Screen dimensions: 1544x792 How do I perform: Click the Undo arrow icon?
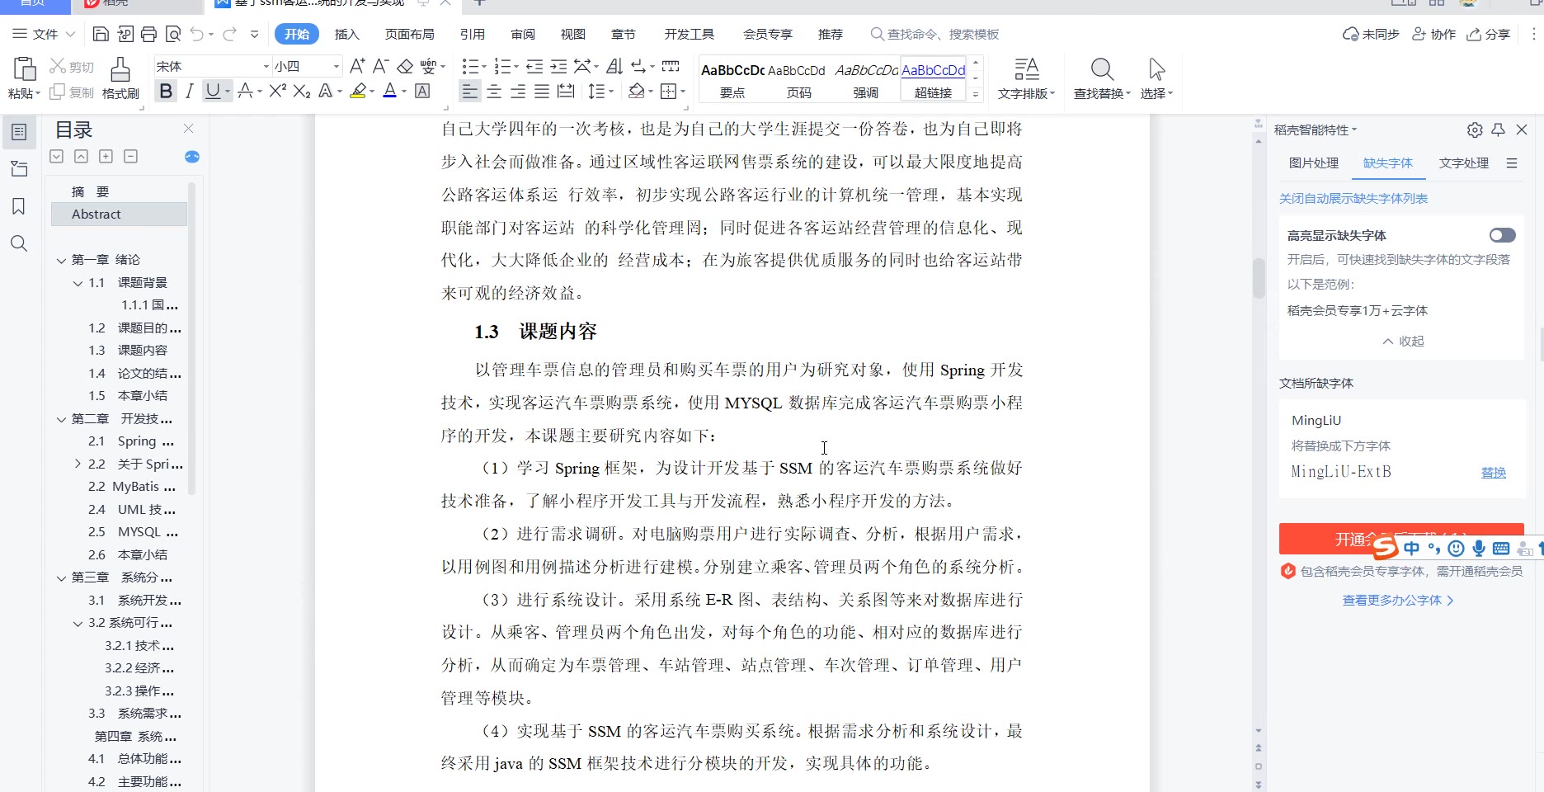click(197, 34)
